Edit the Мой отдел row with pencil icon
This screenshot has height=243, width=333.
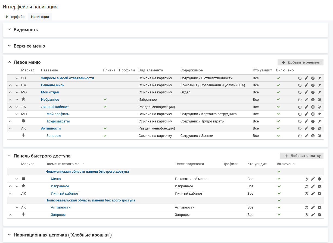click(306, 92)
